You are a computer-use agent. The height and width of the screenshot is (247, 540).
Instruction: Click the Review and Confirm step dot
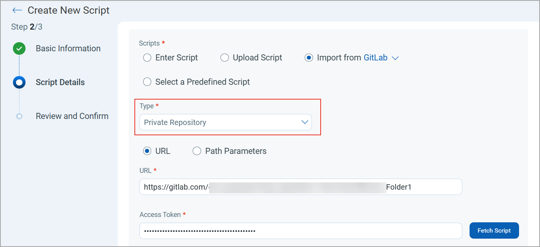coord(19,116)
